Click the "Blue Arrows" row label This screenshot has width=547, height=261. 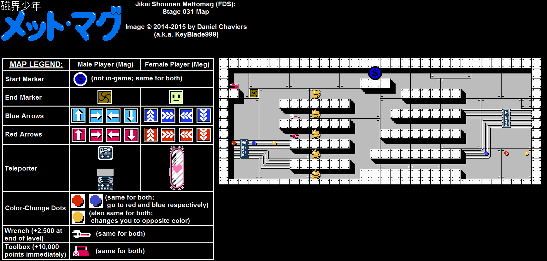click(24, 116)
